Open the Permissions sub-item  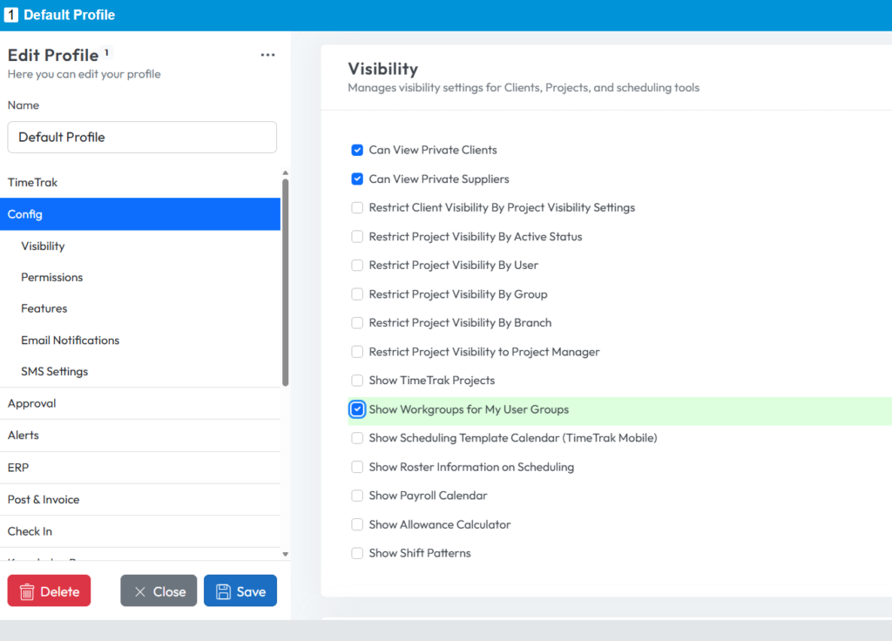[52, 277]
